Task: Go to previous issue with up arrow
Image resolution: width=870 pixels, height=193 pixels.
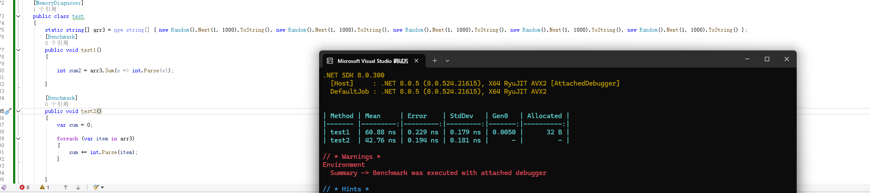Action: point(66,187)
